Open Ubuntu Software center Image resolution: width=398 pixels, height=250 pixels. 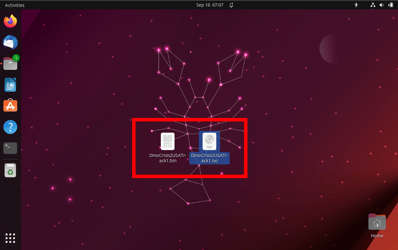[x=10, y=106]
